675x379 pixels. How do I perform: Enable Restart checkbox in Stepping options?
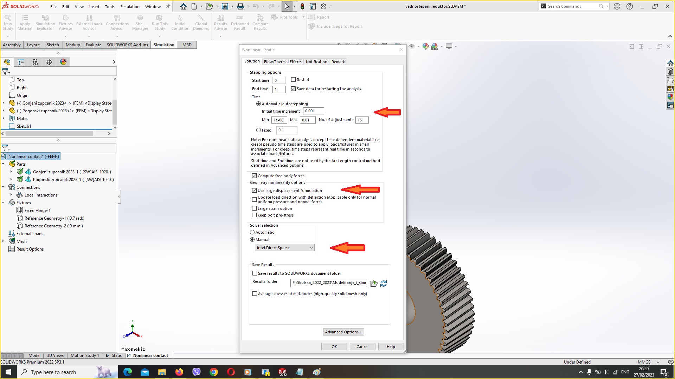click(x=293, y=79)
